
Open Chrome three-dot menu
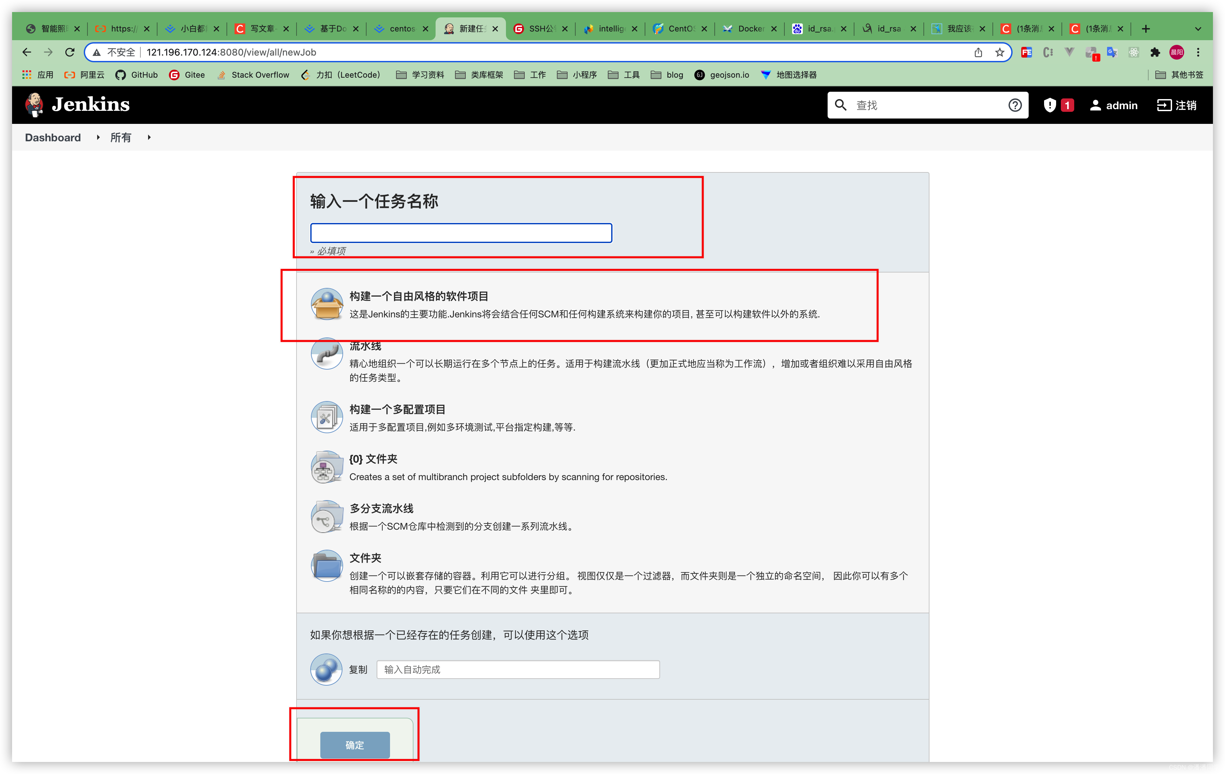pos(1198,52)
